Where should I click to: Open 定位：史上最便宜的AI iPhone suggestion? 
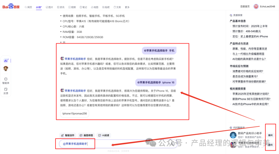pyautogui.click(x=250, y=37)
